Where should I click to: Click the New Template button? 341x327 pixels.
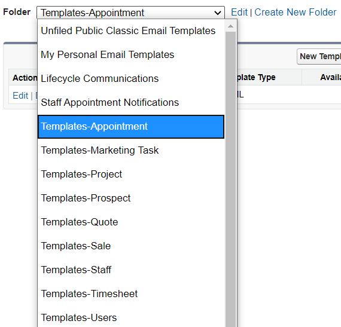tap(319, 56)
